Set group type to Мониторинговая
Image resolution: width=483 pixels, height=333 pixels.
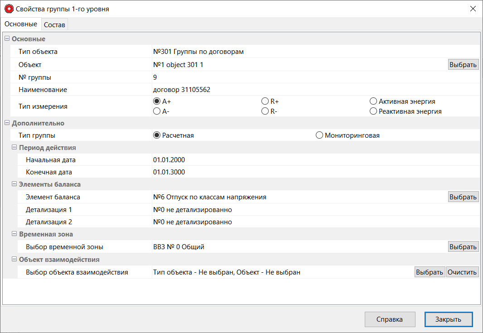coord(319,135)
